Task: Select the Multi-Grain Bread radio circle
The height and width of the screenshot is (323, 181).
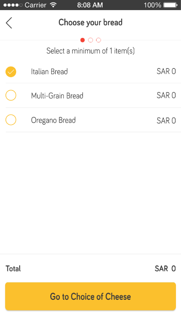Action: pyautogui.click(x=11, y=95)
